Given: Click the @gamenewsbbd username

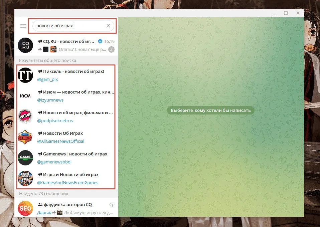Looking at the screenshot, I should [54, 162].
